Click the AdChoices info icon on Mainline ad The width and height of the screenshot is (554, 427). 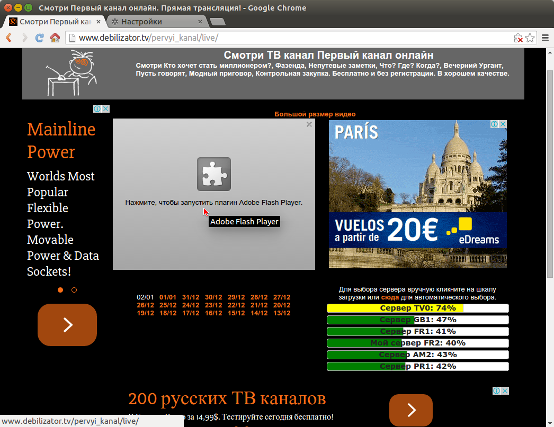click(x=97, y=108)
